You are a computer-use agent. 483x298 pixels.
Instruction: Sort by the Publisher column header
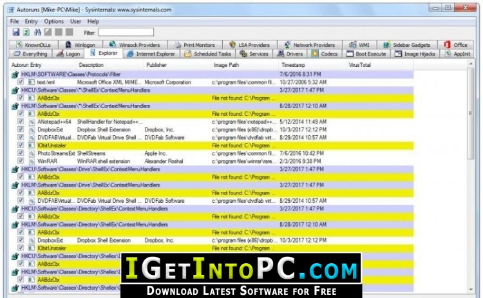[x=156, y=66]
